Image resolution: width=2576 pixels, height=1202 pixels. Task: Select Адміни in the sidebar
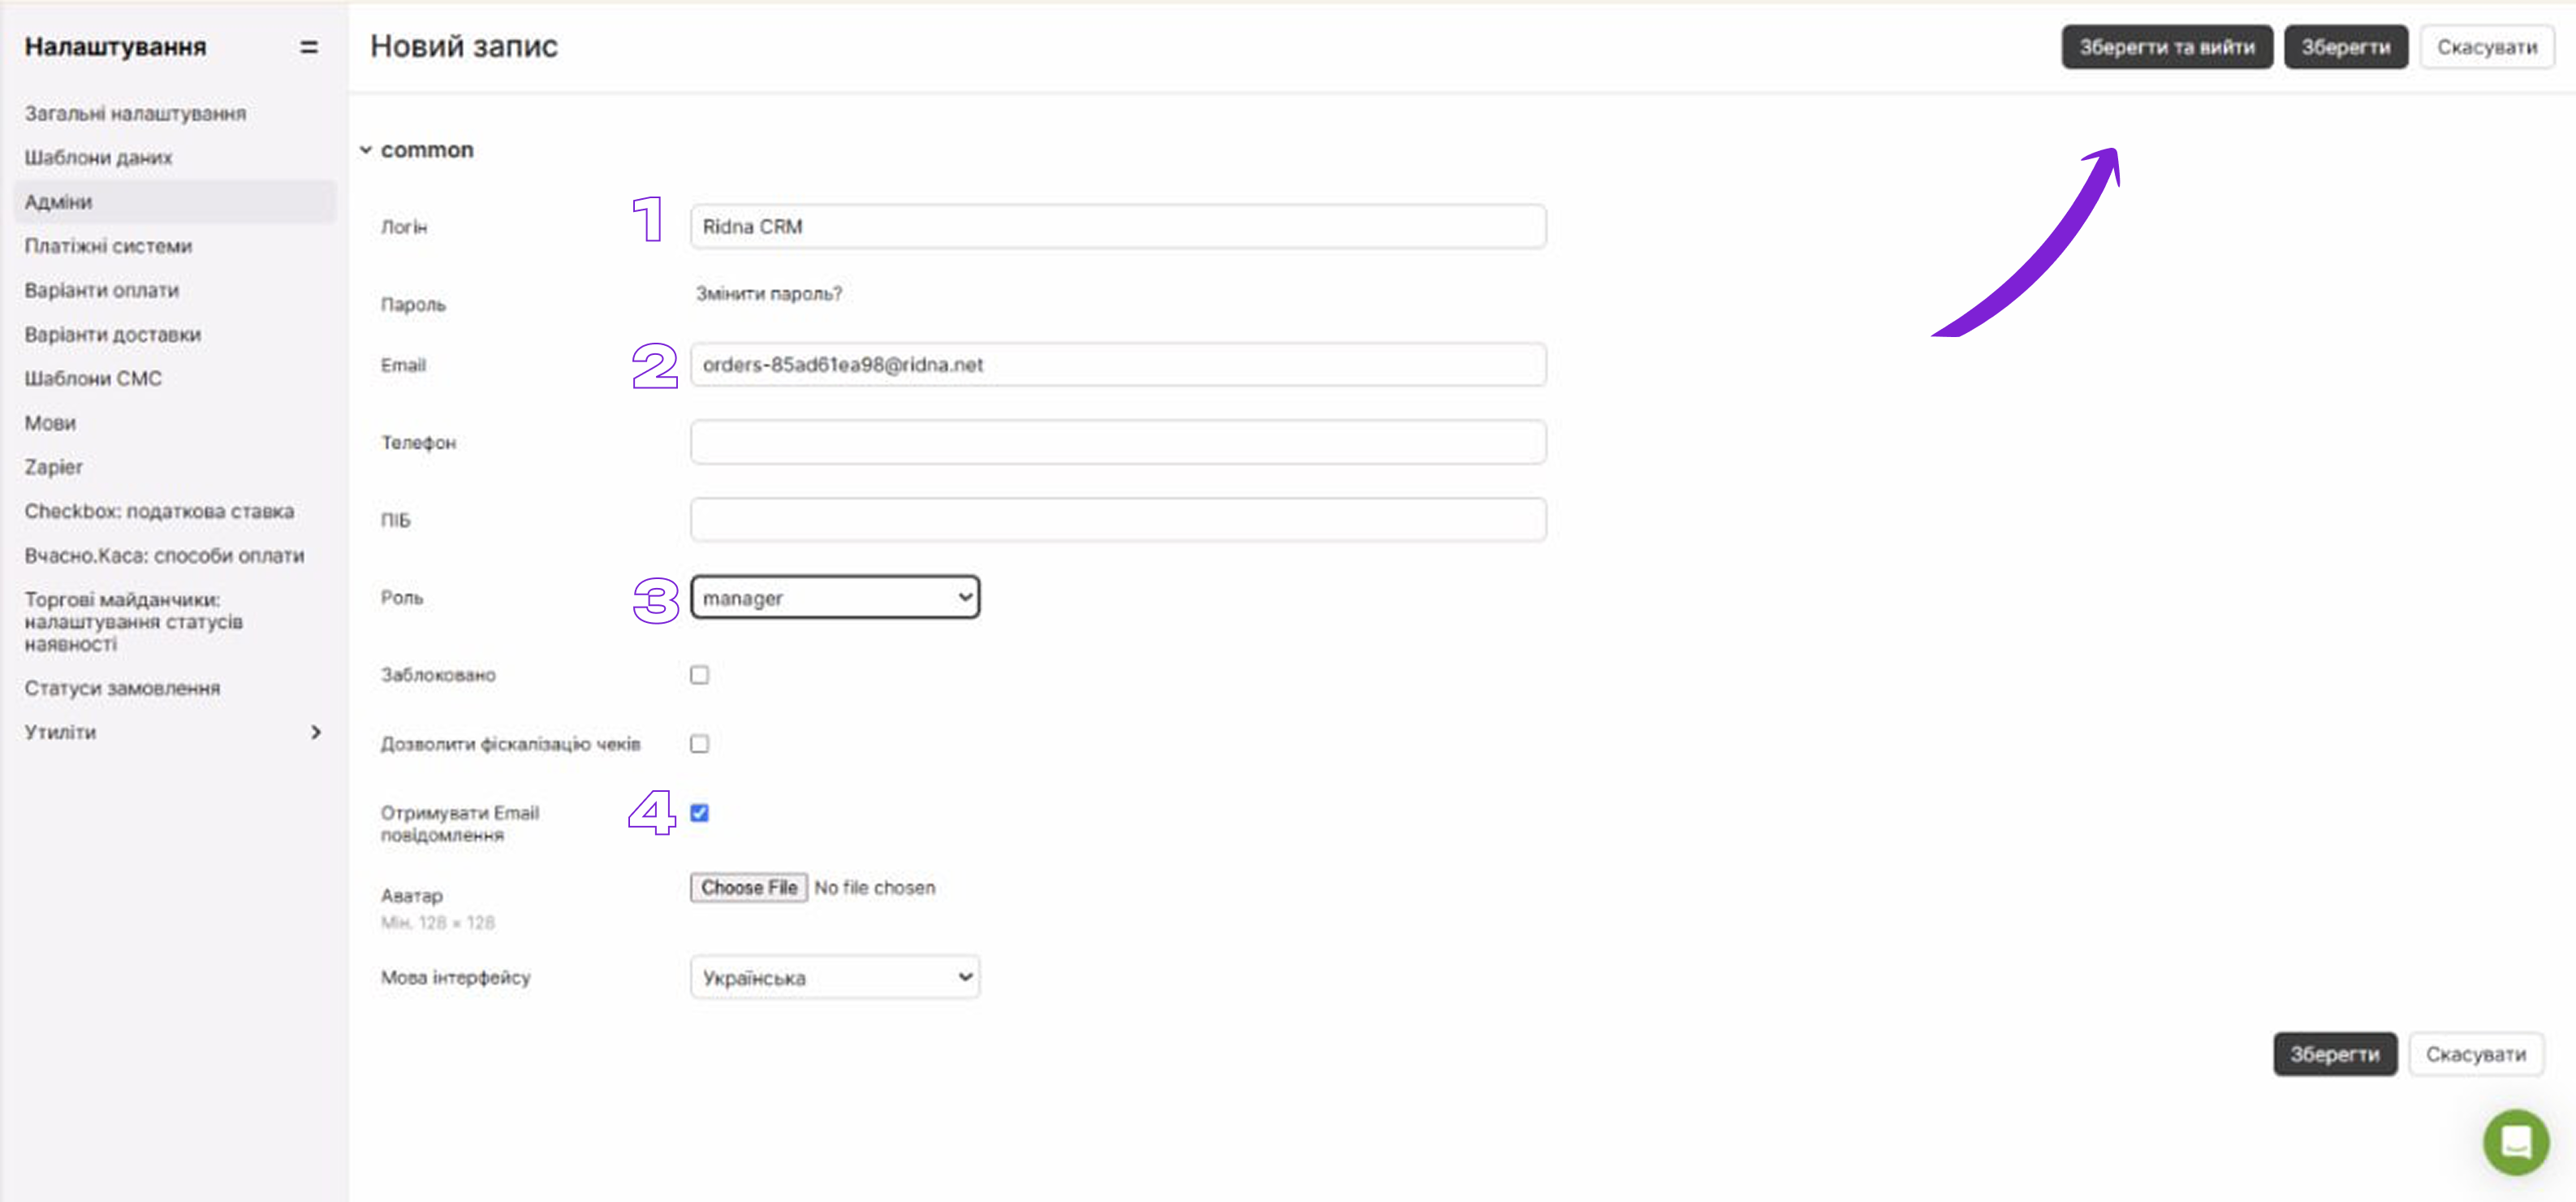pyautogui.click(x=175, y=201)
